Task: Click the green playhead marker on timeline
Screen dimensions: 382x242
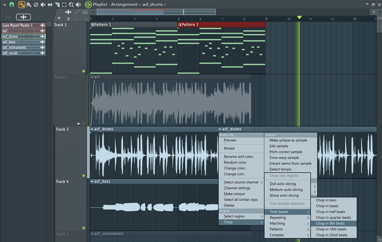Action: click(x=299, y=17)
